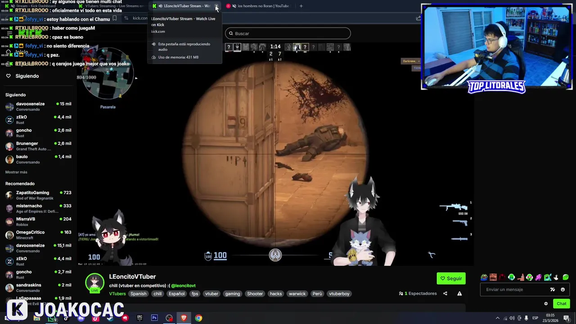Click the Kick 7TV emotes icon in message box
Viewport: 576px width, 324px height.
pyautogui.click(x=553, y=289)
